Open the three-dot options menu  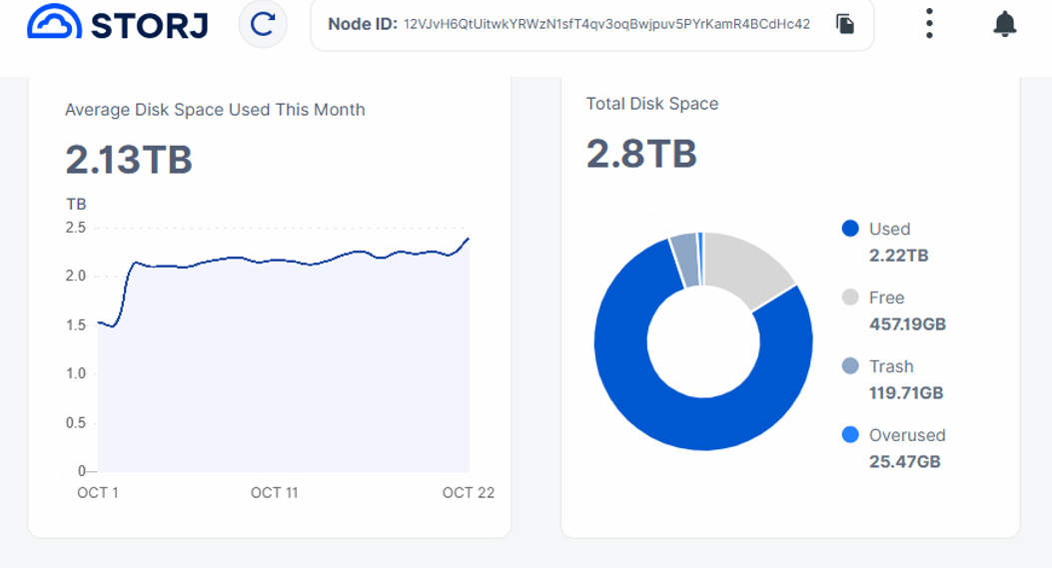929,24
